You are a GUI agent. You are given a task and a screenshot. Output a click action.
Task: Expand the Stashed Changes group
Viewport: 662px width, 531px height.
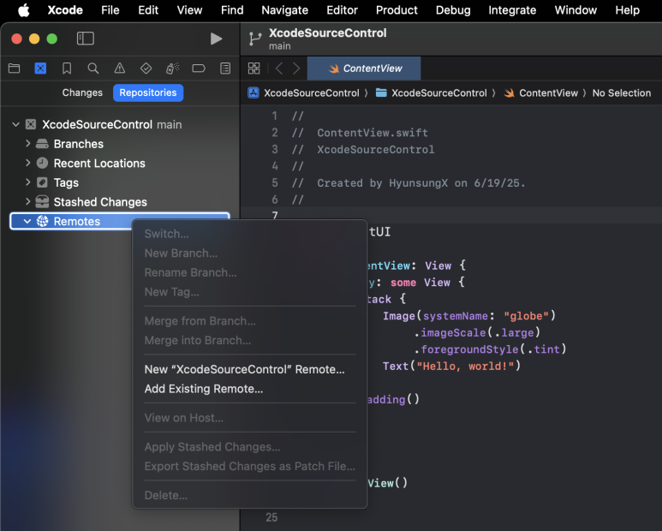pyautogui.click(x=28, y=202)
